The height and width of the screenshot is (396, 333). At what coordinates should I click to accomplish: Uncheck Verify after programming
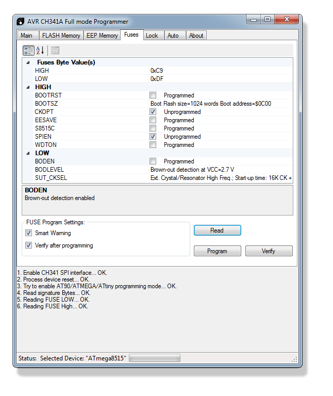point(28,245)
